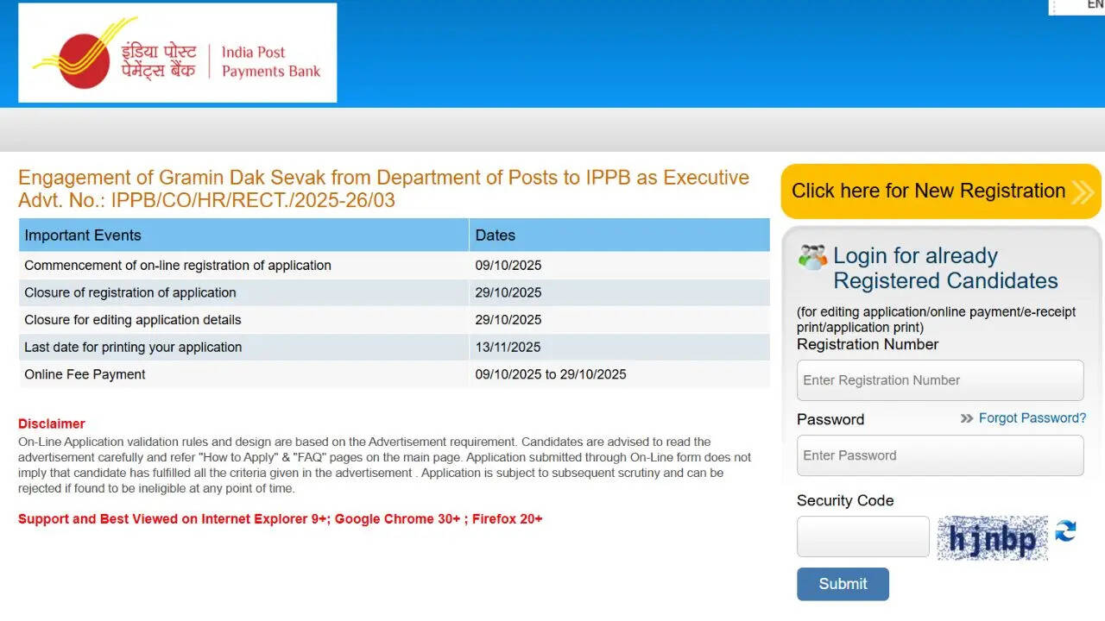Open the Forgot Password link

point(1032,418)
